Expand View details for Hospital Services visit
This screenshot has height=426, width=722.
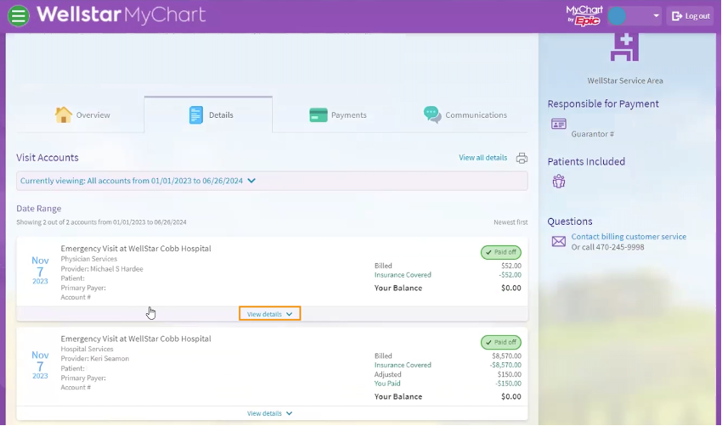270,413
